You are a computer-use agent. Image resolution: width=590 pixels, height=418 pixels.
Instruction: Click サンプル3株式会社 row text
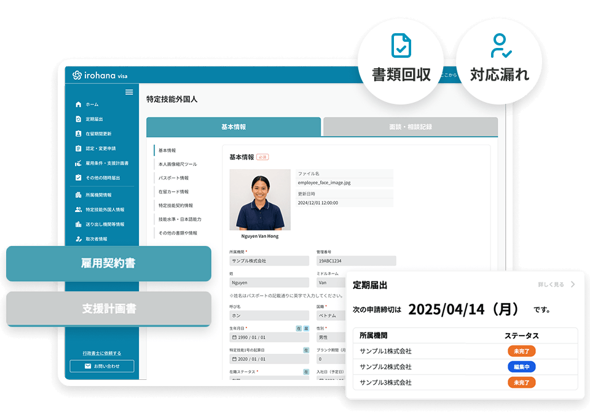[385, 382]
